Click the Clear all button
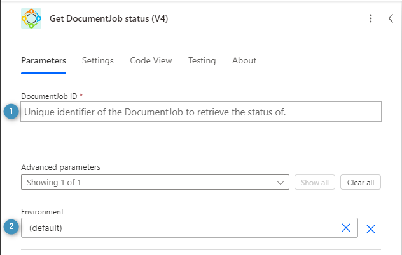402x255 pixels. [x=361, y=182]
